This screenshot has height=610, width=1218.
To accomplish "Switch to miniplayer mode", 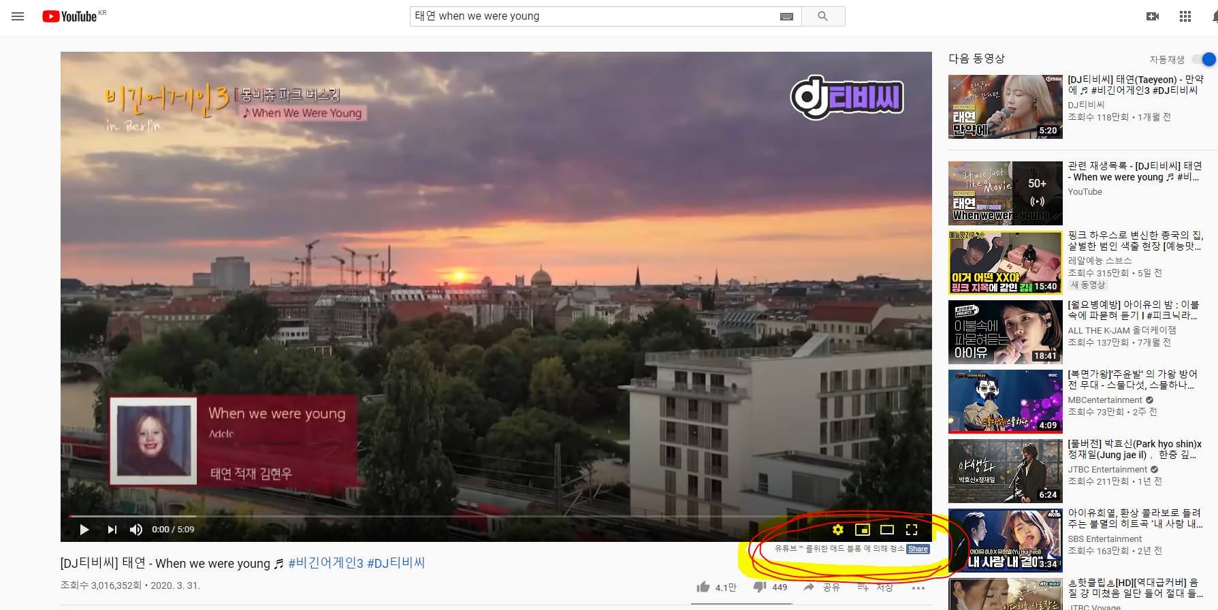I will point(863,530).
